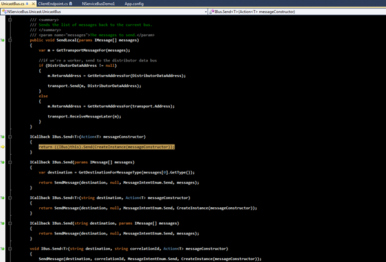The height and width of the screenshot is (262, 386).
Task: Collapse IBus.Send<T>(Action<T> messageConstructor) method
Action: tap(10, 137)
